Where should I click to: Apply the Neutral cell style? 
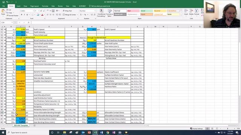[160, 11]
